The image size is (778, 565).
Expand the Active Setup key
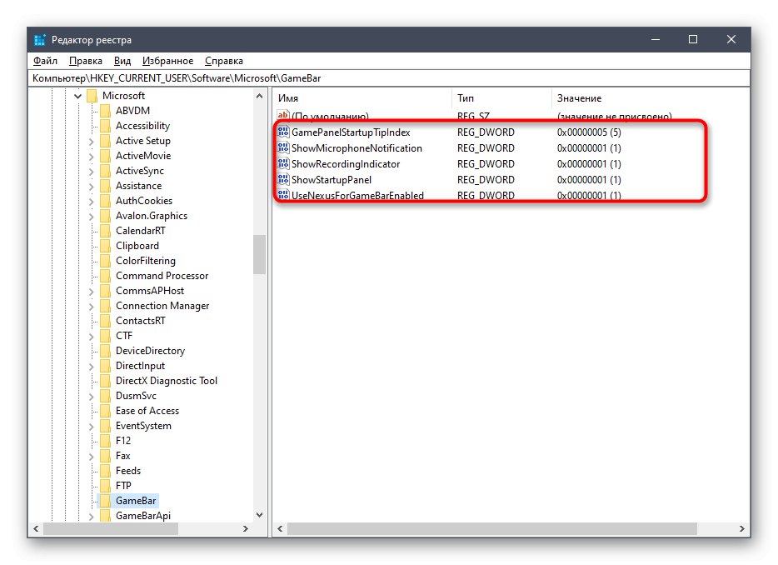(x=92, y=142)
